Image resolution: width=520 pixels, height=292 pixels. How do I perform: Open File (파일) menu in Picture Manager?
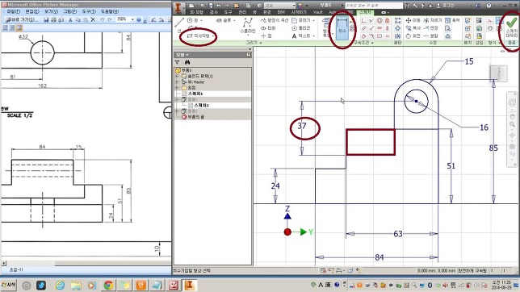pyautogui.click(x=14, y=11)
